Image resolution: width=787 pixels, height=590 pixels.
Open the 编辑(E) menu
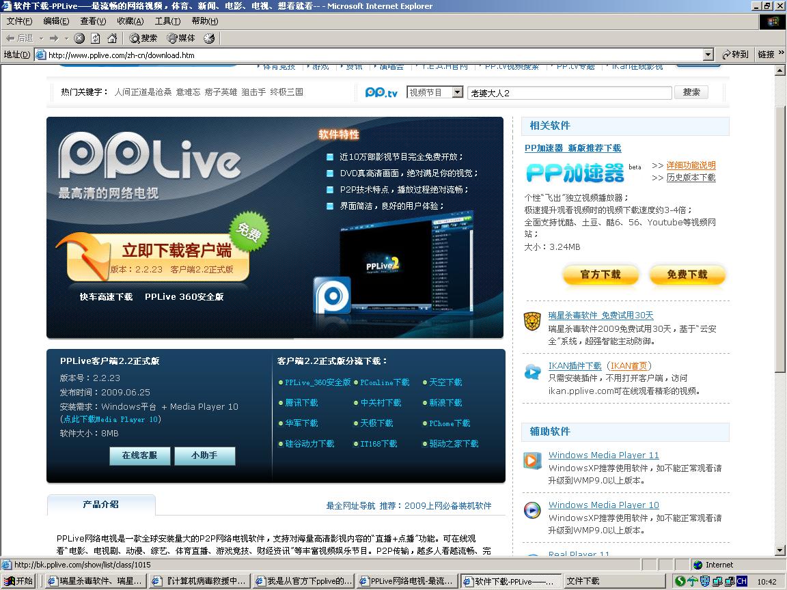[56, 21]
